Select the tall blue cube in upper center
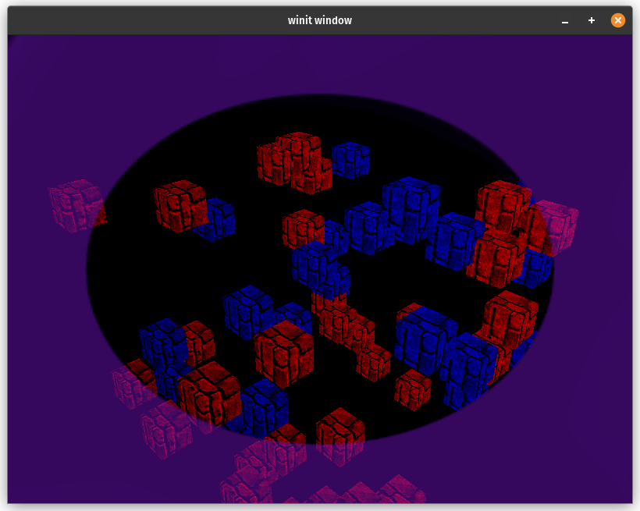 point(411,208)
